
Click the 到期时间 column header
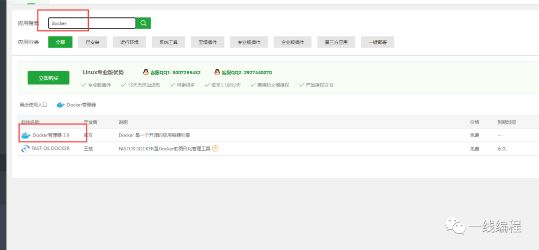[x=507, y=122]
